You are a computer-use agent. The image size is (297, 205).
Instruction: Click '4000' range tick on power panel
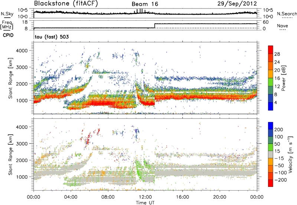coord(22,51)
